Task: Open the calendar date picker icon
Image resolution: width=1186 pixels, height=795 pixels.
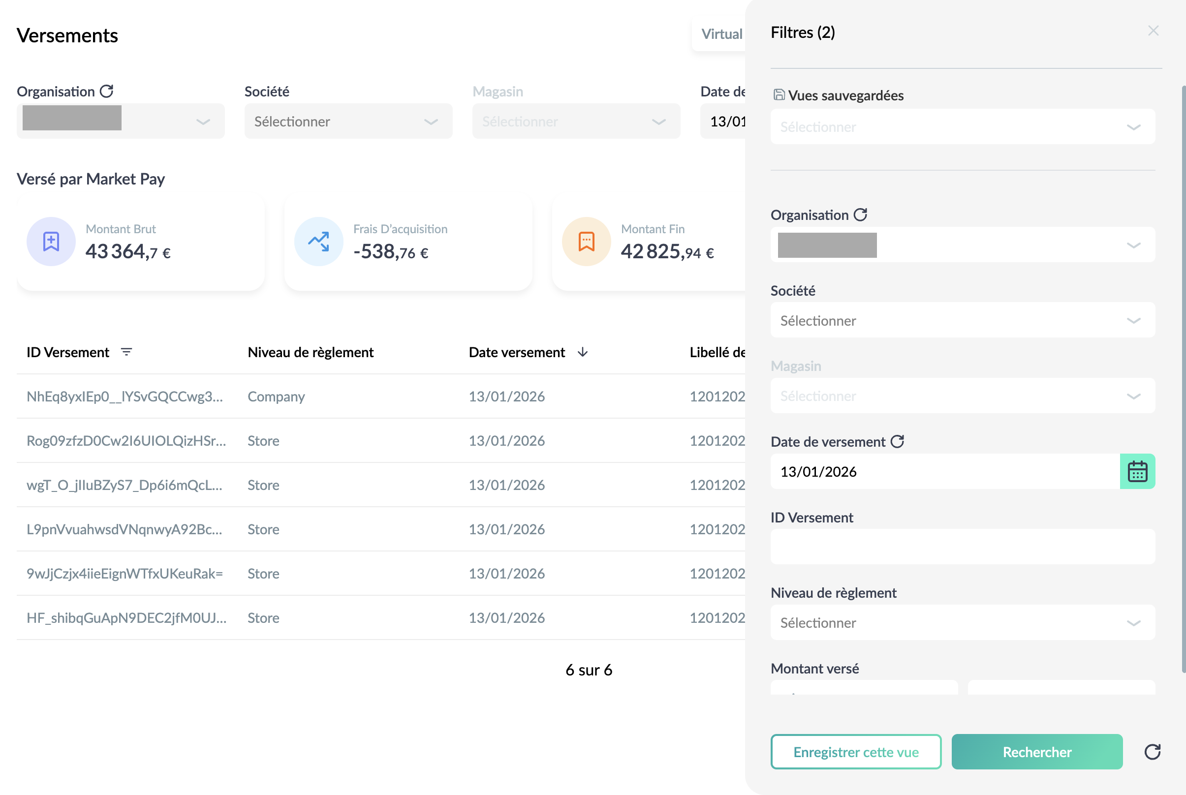Action: [1137, 471]
